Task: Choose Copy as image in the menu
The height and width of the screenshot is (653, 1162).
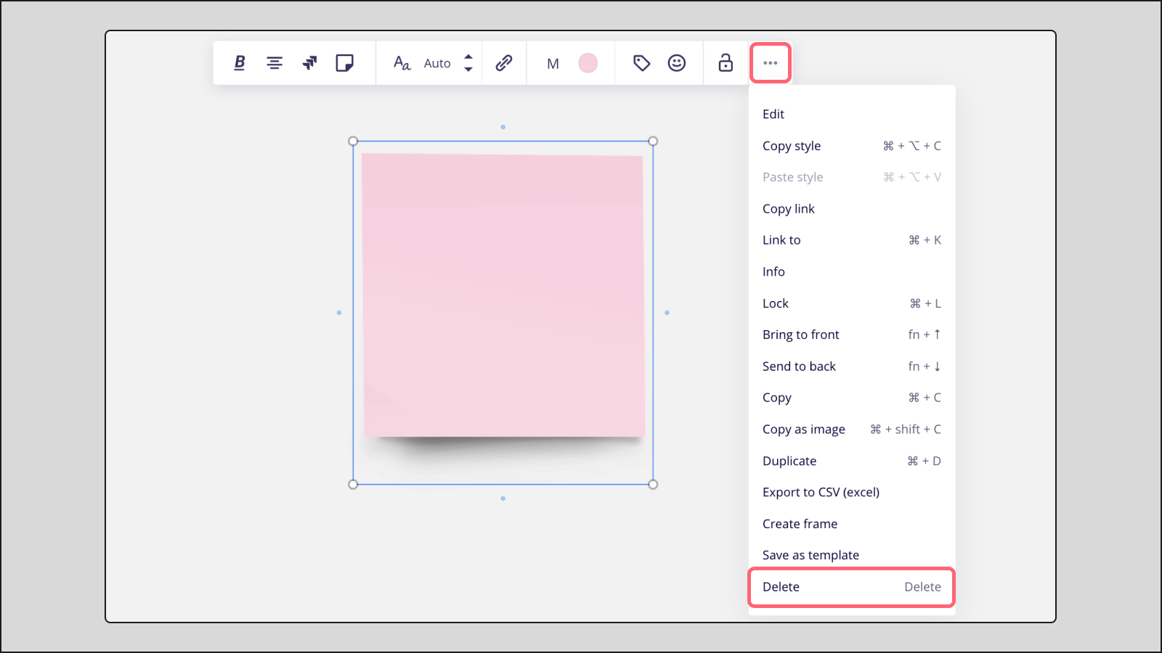Action: coord(803,429)
